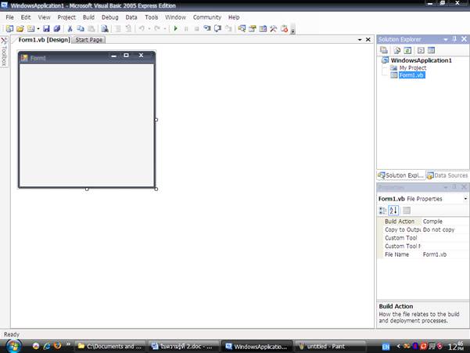
Task: Click the Paste toolbar icon
Action: pyautogui.click(x=91, y=28)
